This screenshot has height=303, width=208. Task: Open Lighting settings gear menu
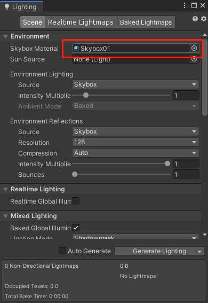pos(204,19)
